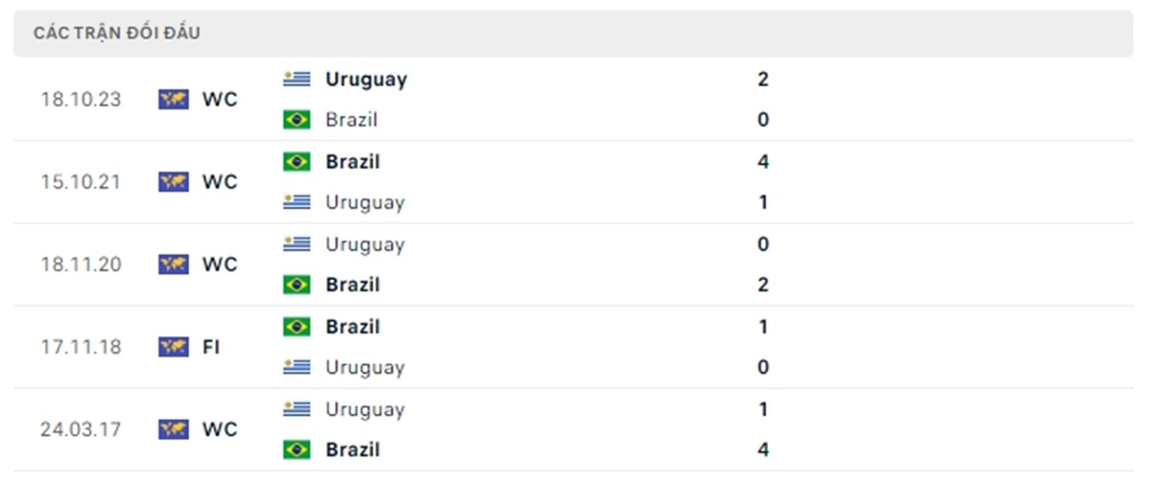Click Uruguay flag in 17.11.18 match
Screen dimensions: 1152x485
tap(297, 367)
